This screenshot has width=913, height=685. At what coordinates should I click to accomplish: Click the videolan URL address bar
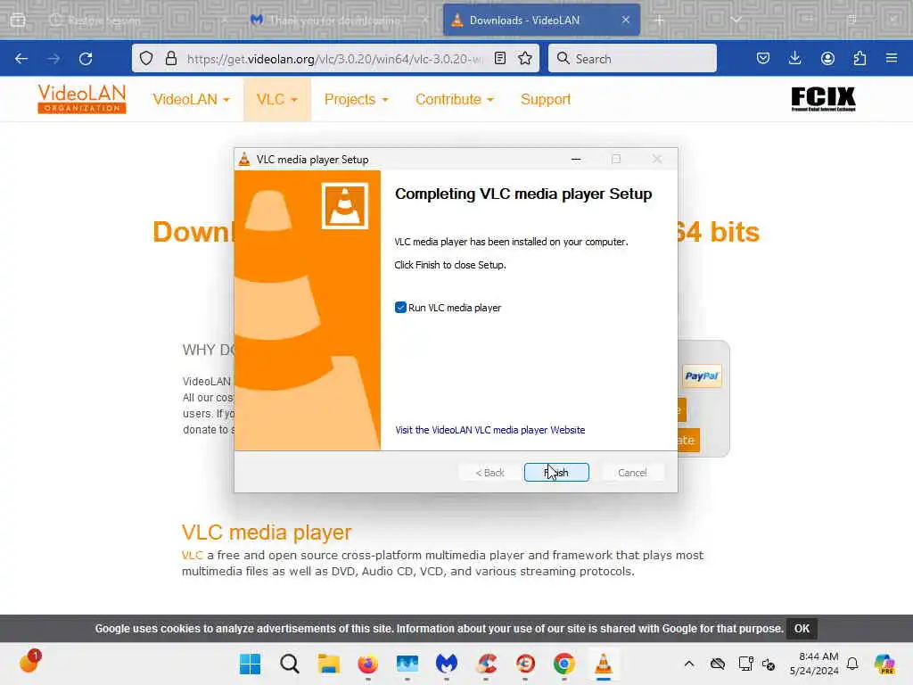(335, 59)
